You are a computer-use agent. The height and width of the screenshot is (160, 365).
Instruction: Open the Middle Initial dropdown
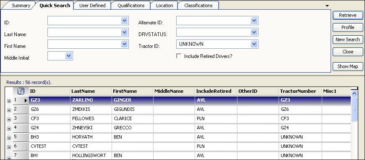(68, 56)
